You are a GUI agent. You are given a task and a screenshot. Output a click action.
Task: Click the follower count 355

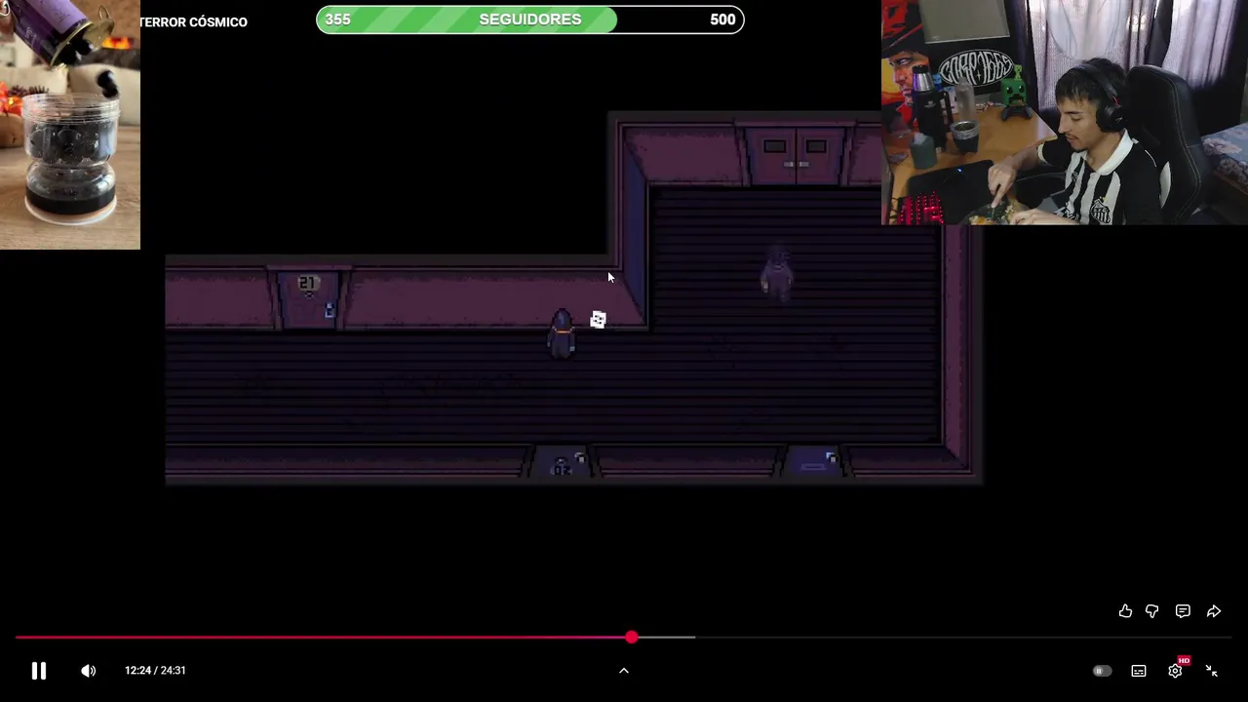(x=337, y=19)
